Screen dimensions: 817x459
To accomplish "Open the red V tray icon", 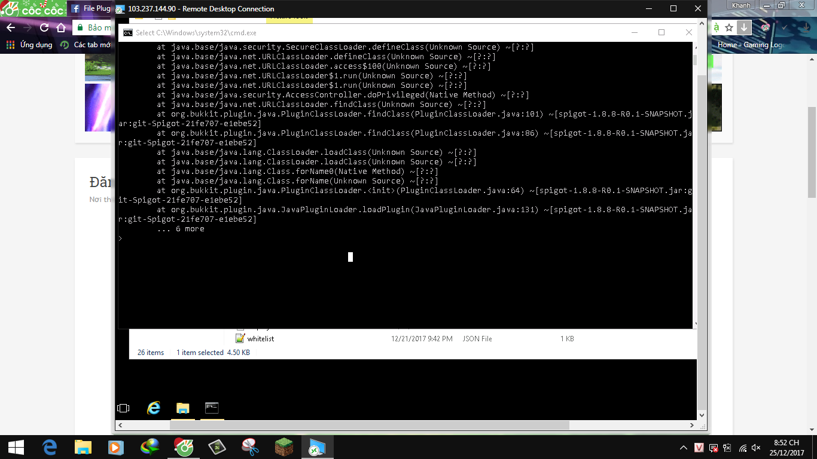I will point(699,448).
